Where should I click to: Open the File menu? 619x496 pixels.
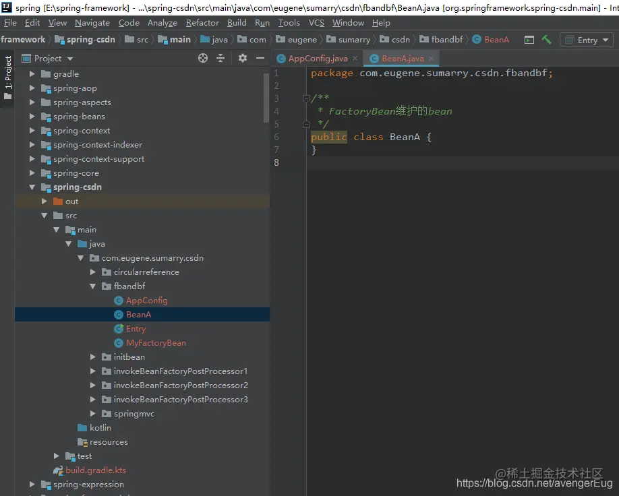10,23
